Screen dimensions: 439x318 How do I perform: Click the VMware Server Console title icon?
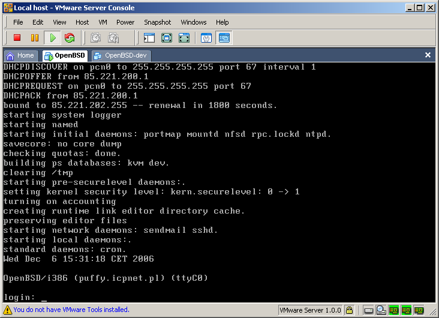[8, 8]
